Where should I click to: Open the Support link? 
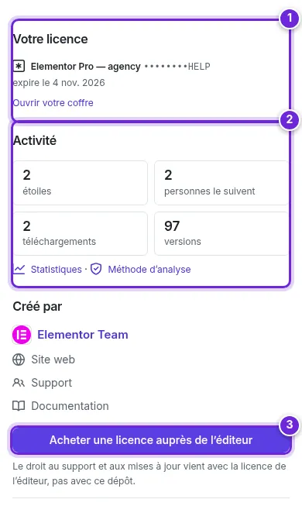click(52, 383)
